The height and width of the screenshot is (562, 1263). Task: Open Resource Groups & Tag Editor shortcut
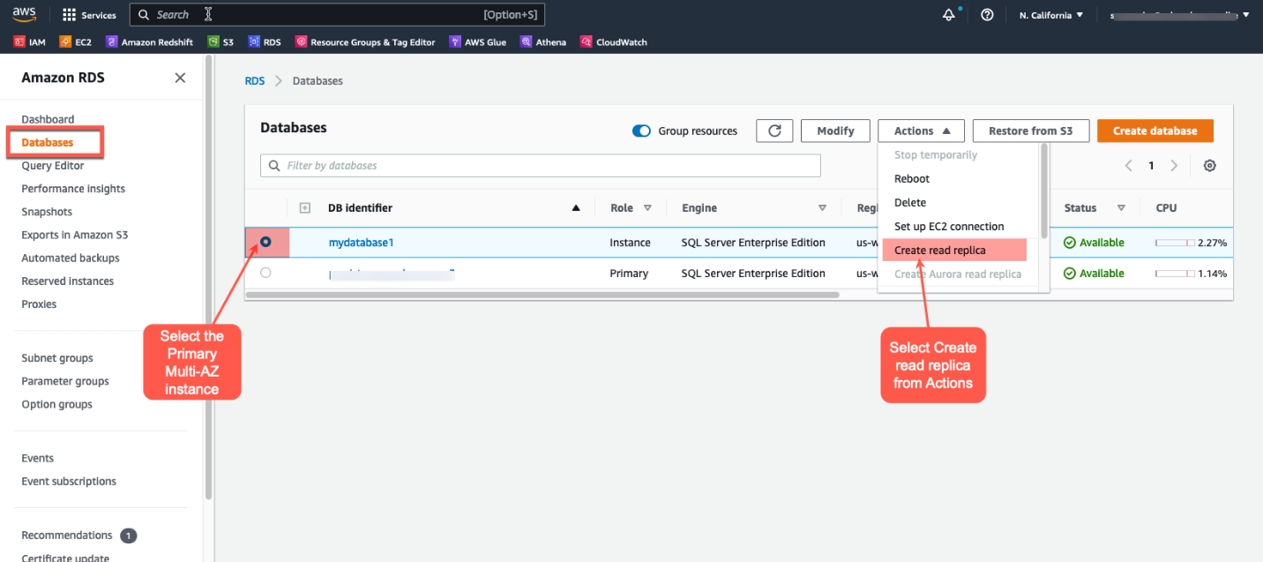(365, 41)
